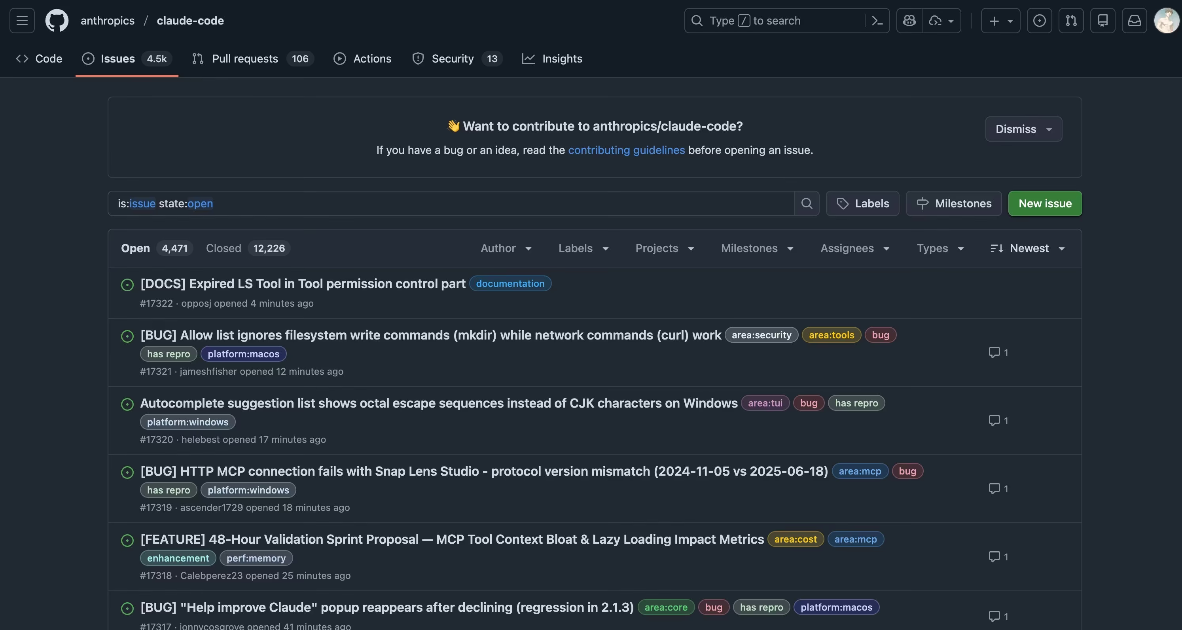Viewport: 1182px width, 630px height.
Task: Click the open-status icon of issue #17318
Action: pyautogui.click(x=127, y=540)
